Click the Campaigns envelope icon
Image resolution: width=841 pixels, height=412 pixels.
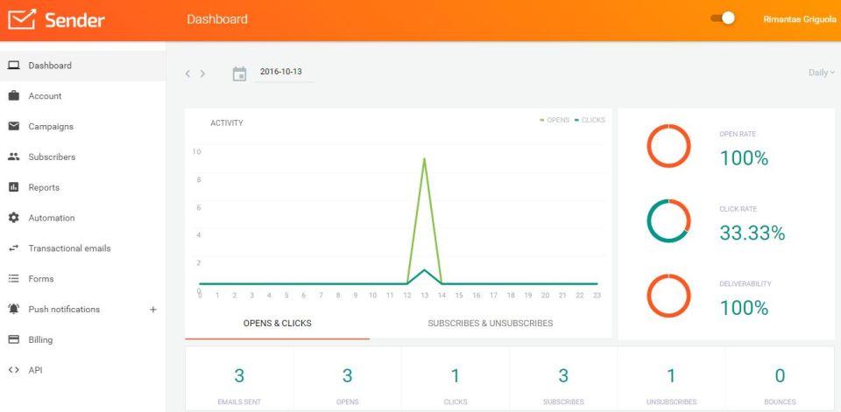[14, 127]
